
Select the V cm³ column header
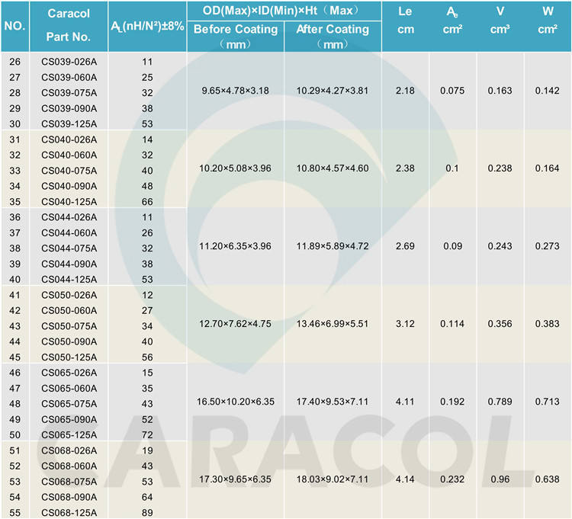click(x=500, y=20)
